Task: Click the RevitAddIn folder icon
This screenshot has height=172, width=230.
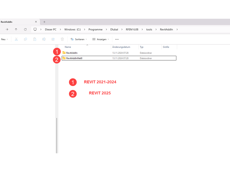Action: (x=64, y=53)
